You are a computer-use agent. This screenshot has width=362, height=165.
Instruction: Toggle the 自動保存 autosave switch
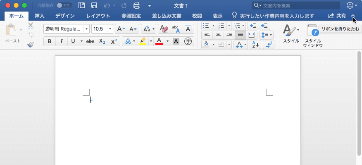tap(64, 5)
